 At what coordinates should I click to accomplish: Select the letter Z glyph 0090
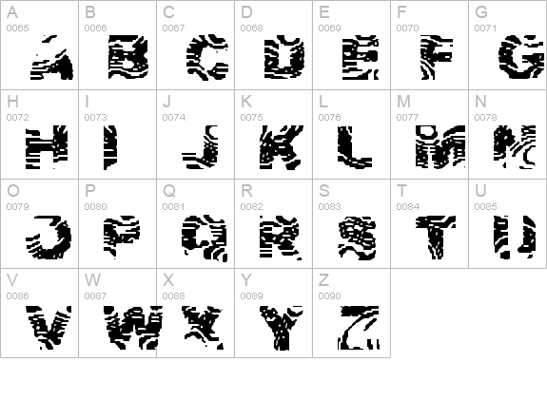(352, 313)
